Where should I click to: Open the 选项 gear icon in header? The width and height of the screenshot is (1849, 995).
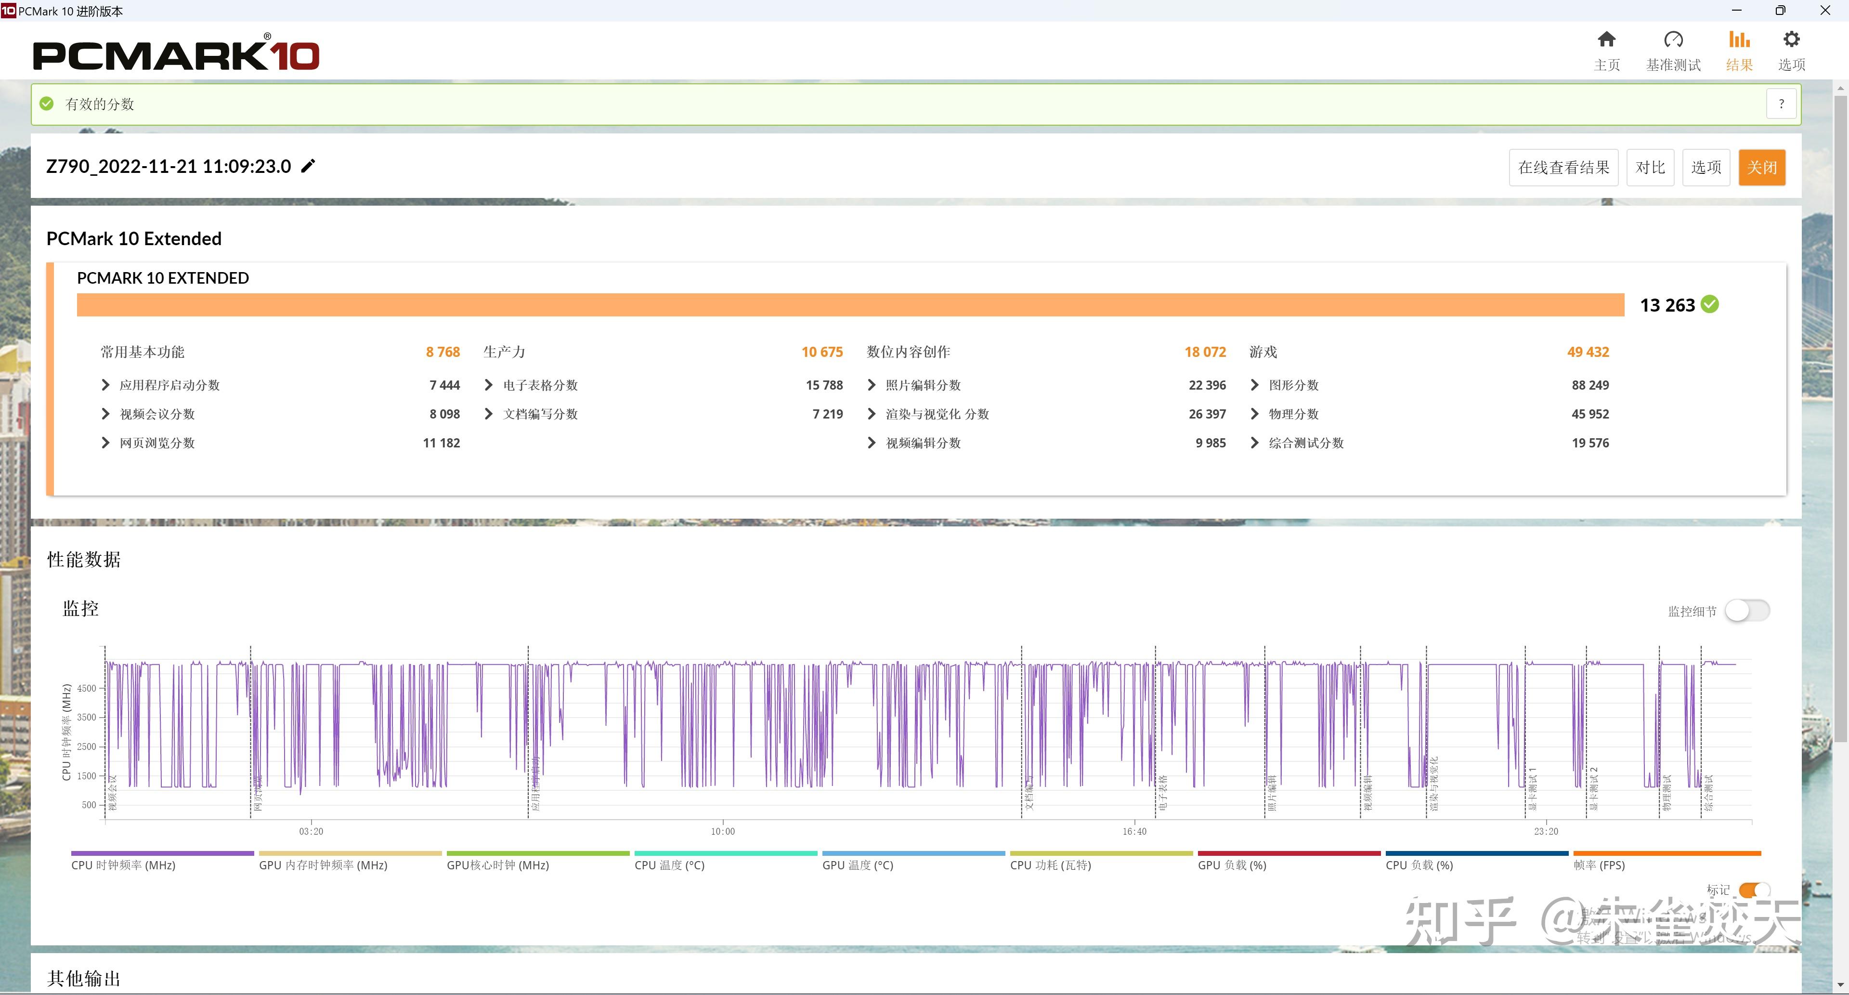[x=1791, y=39]
